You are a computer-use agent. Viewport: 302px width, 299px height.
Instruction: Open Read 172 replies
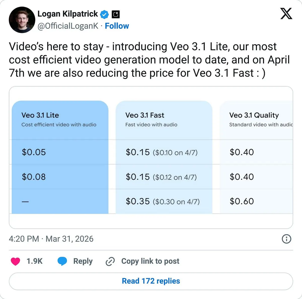click(151, 281)
